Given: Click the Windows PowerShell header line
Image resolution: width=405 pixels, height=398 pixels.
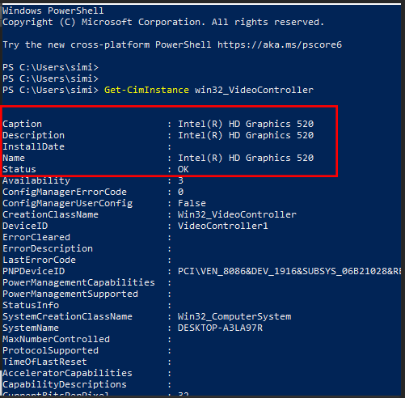Looking at the screenshot, I should pos(53,11).
